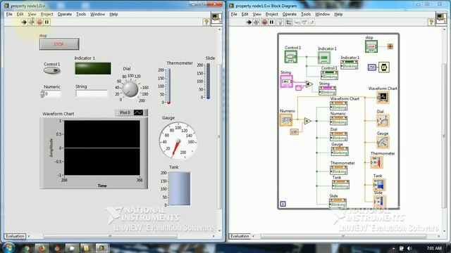Click Retain Wire Values in Block Diagram
This screenshot has width=451, height=253.
tap(288, 22)
